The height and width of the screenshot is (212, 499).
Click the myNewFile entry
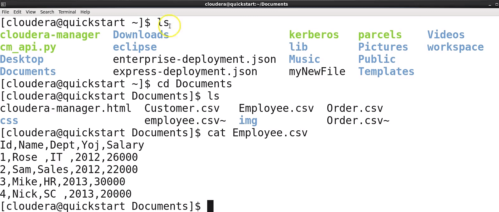317,72
